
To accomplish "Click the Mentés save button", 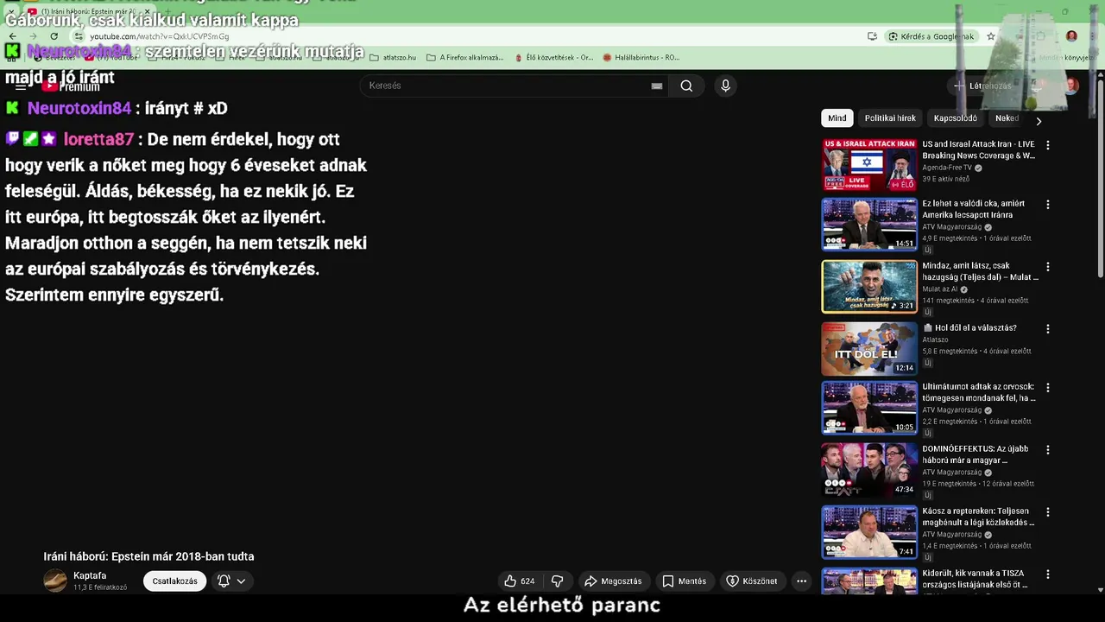I will click(x=685, y=581).
